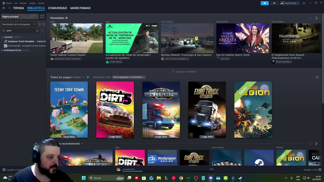The height and width of the screenshot is (182, 324).
Task: Go to Página principal
Action: 20,16
